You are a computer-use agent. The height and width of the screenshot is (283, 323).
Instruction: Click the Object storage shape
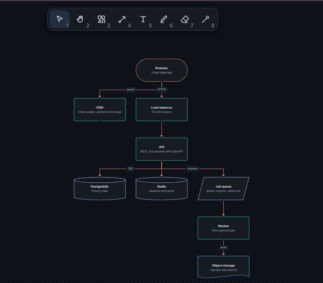224,267
